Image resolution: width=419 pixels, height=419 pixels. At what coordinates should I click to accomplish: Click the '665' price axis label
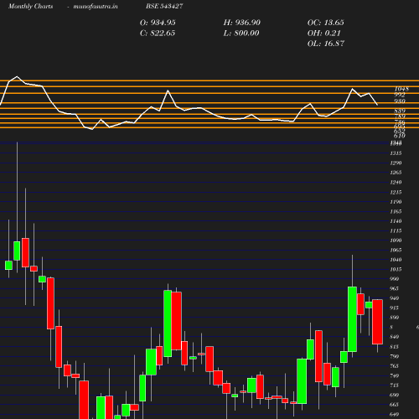tap(395, 405)
